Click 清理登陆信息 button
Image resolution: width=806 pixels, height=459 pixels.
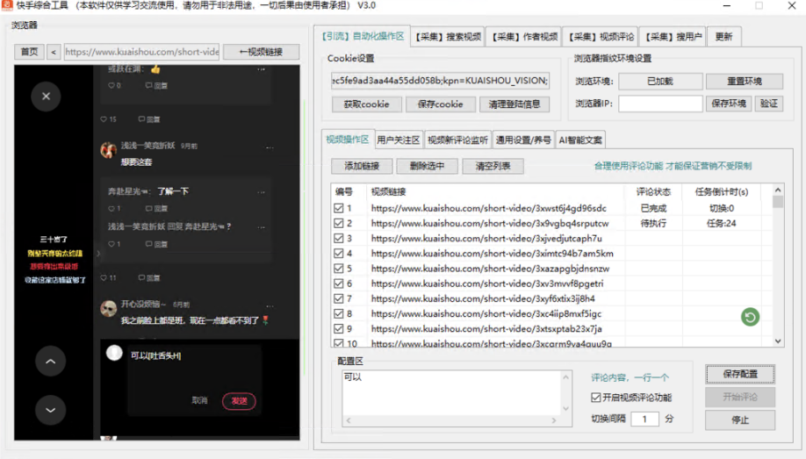coord(515,104)
